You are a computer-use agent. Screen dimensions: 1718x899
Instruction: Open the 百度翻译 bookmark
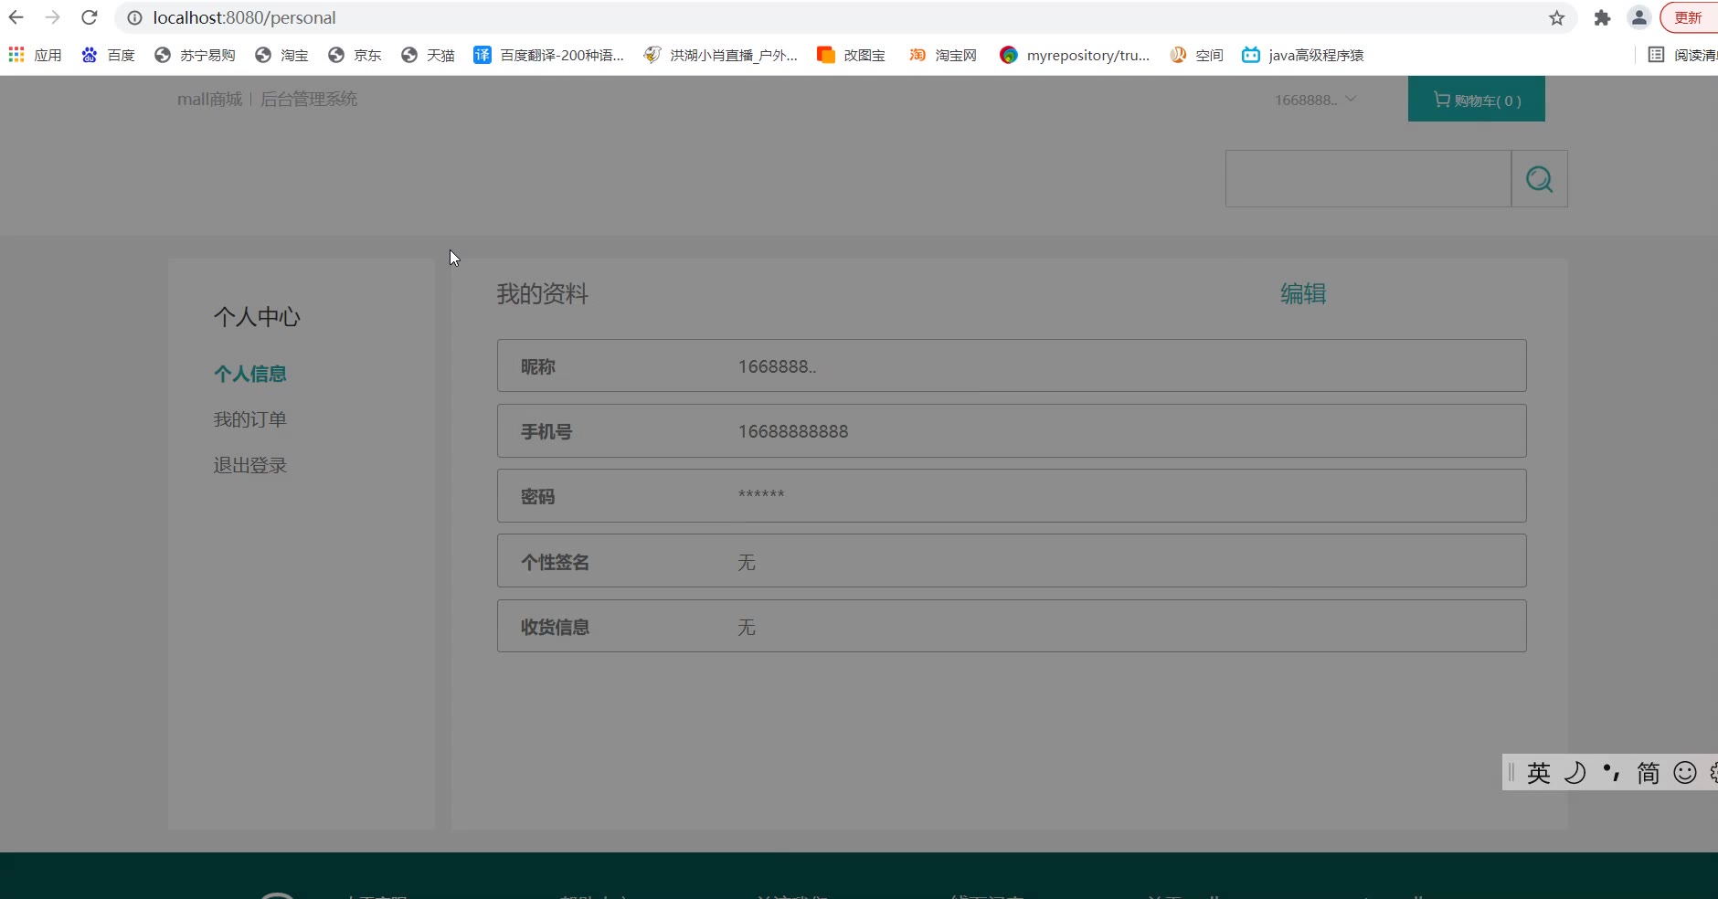click(548, 55)
